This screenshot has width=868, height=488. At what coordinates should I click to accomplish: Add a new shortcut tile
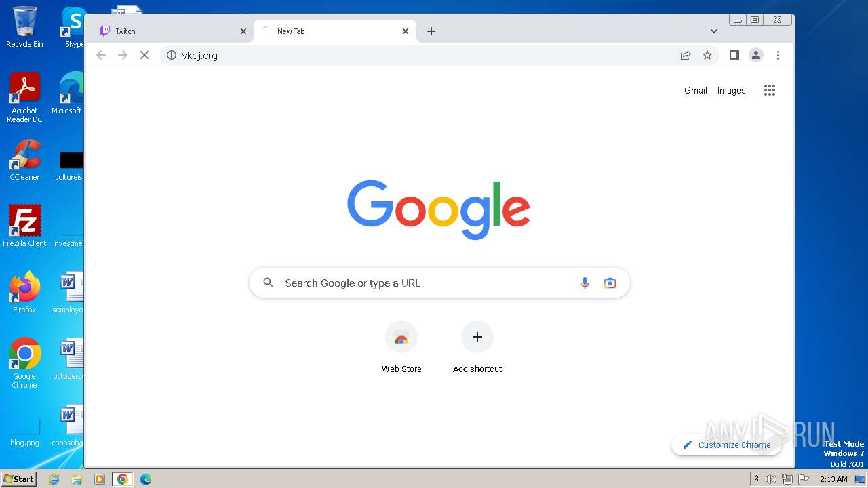[x=477, y=347]
